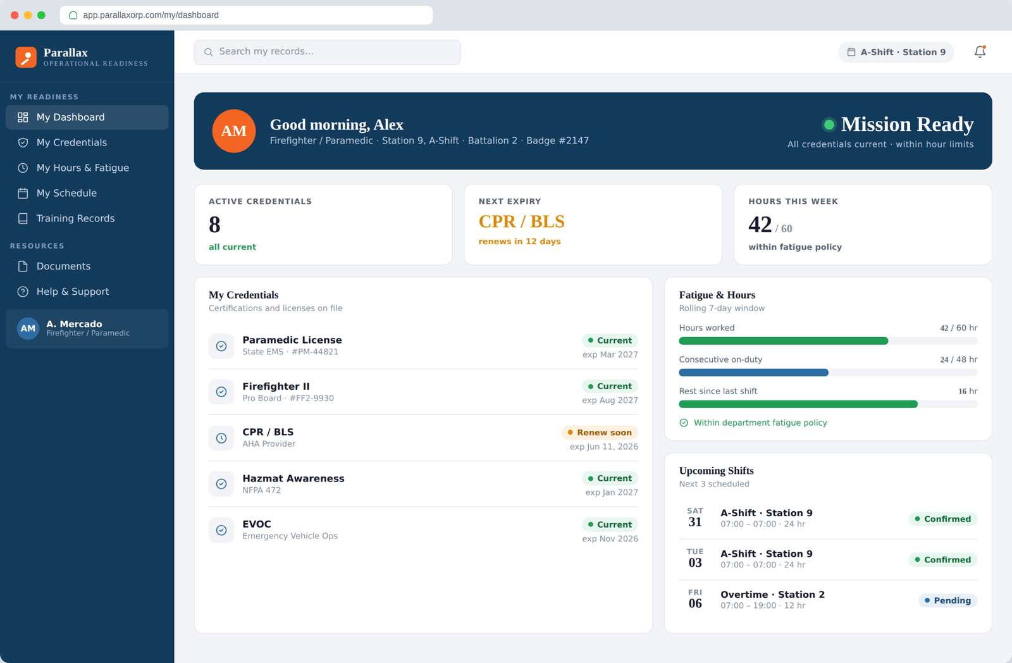Click the Paramedic License check icon
Viewport: 1012px width, 663px height.
click(221, 346)
